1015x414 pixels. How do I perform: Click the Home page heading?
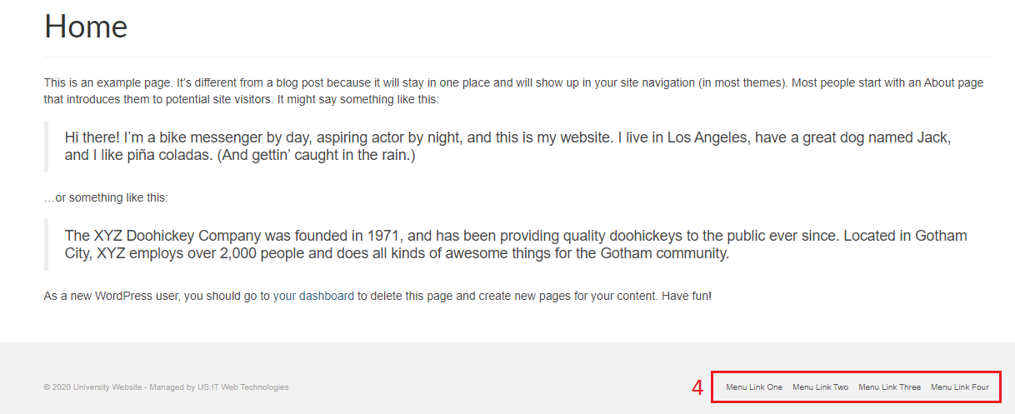pyautogui.click(x=86, y=27)
